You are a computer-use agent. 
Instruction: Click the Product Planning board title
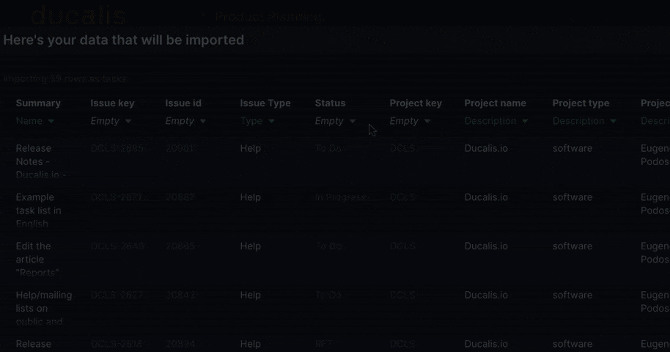268,17
